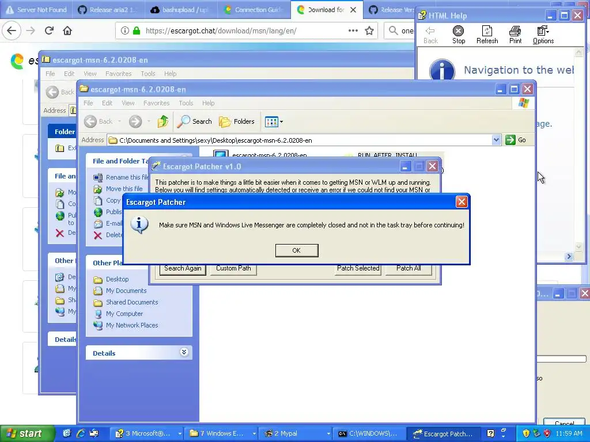
Task: Click the Up folder icon in Explorer toolbar
Action: tap(163, 121)
